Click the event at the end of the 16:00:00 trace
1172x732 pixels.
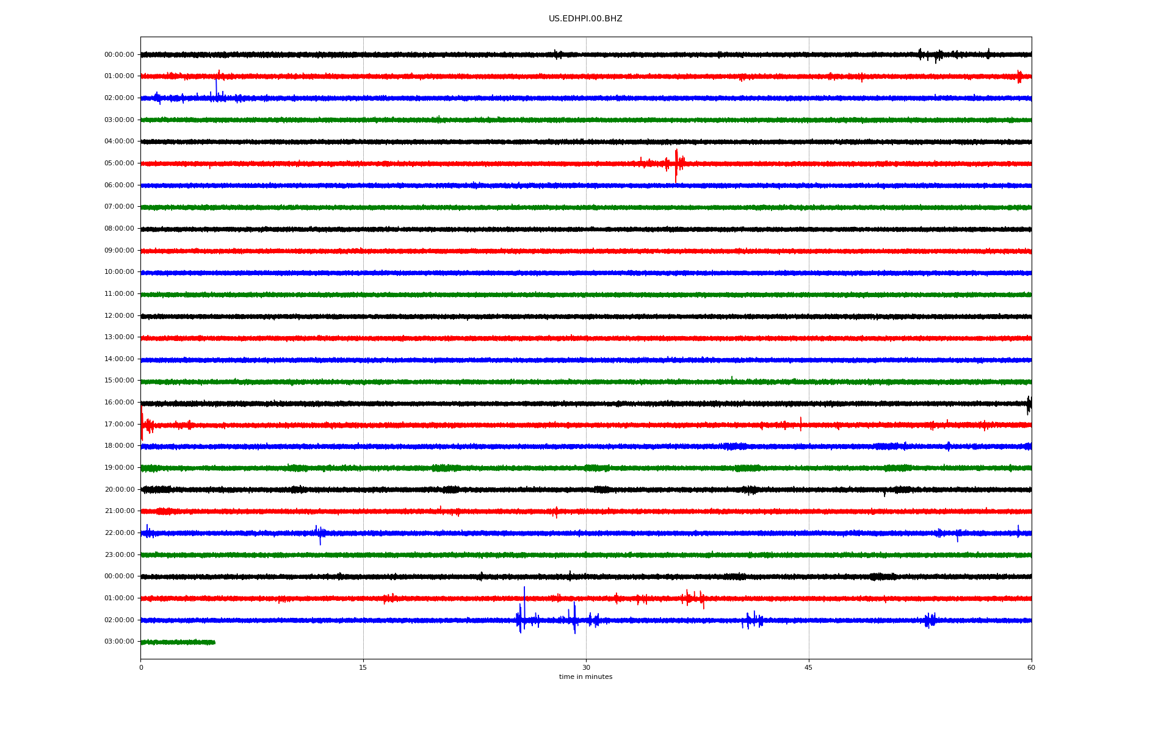[1029, 404]
